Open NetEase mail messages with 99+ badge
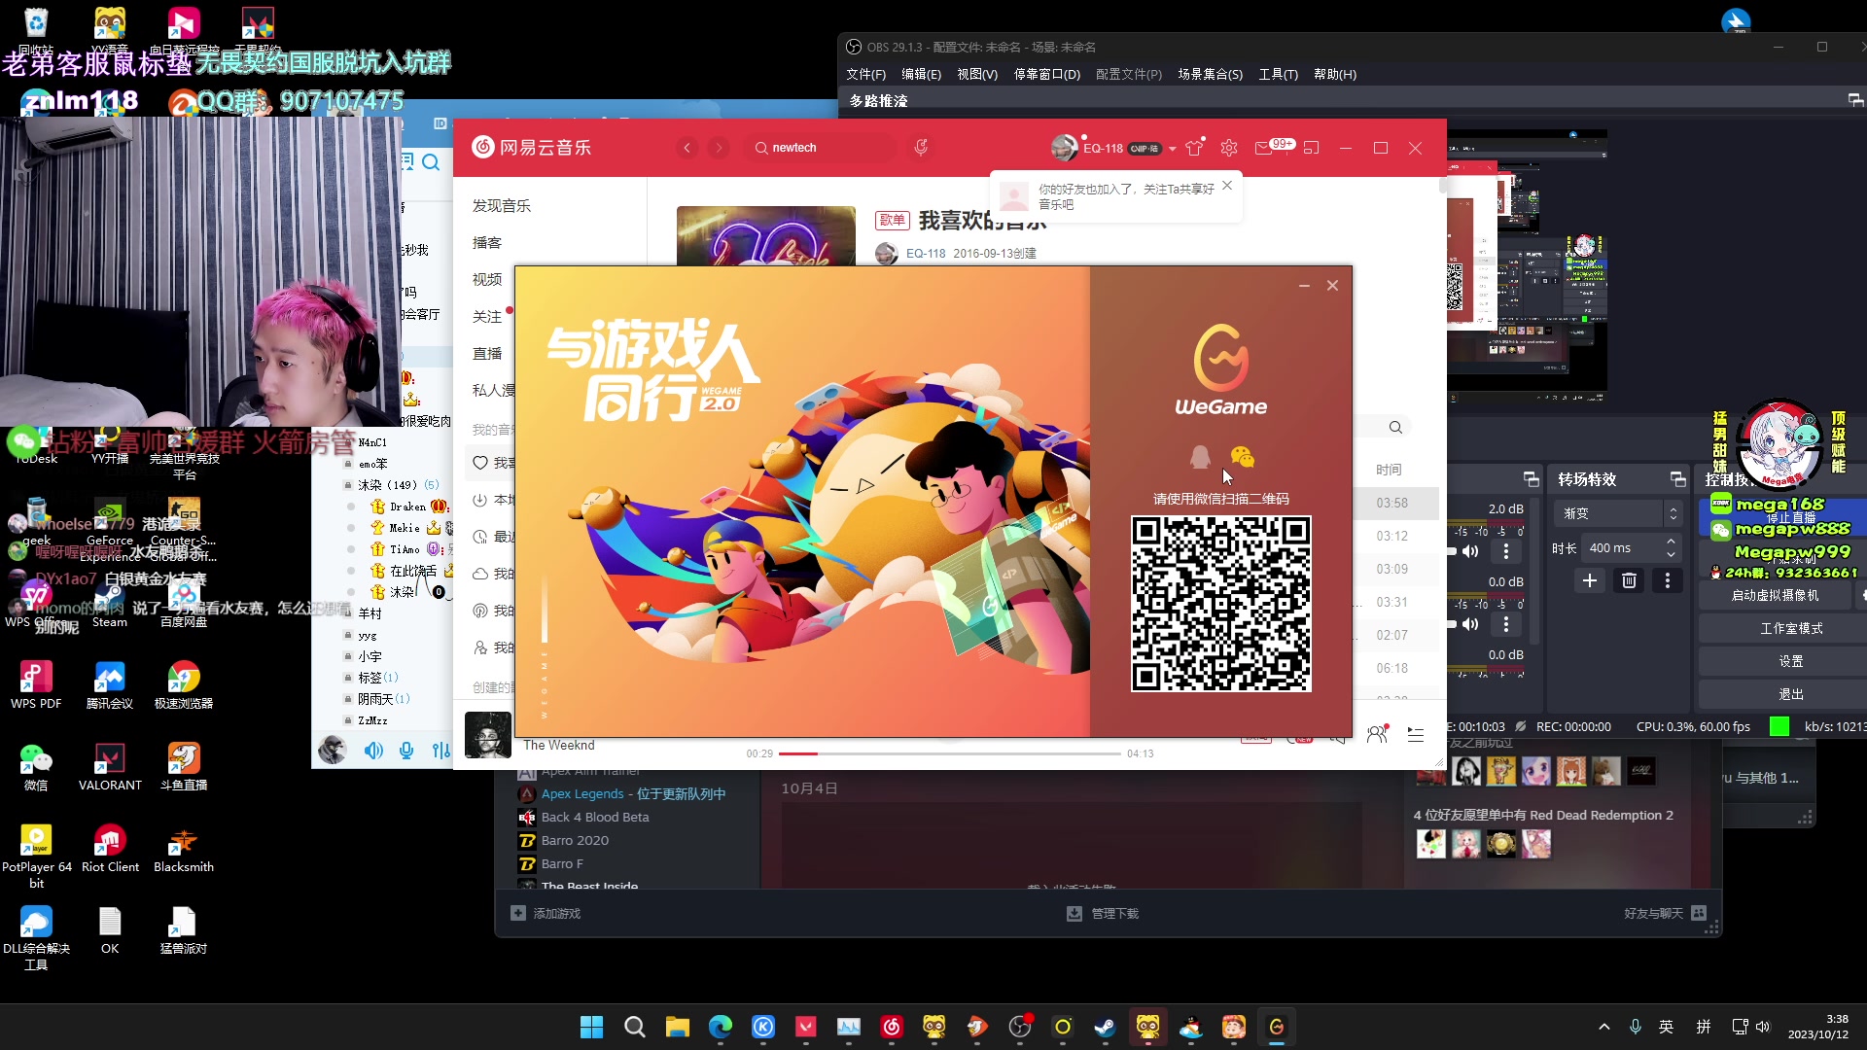The width and height of the screenshot is (1867, 1050). coord(1273,147)
